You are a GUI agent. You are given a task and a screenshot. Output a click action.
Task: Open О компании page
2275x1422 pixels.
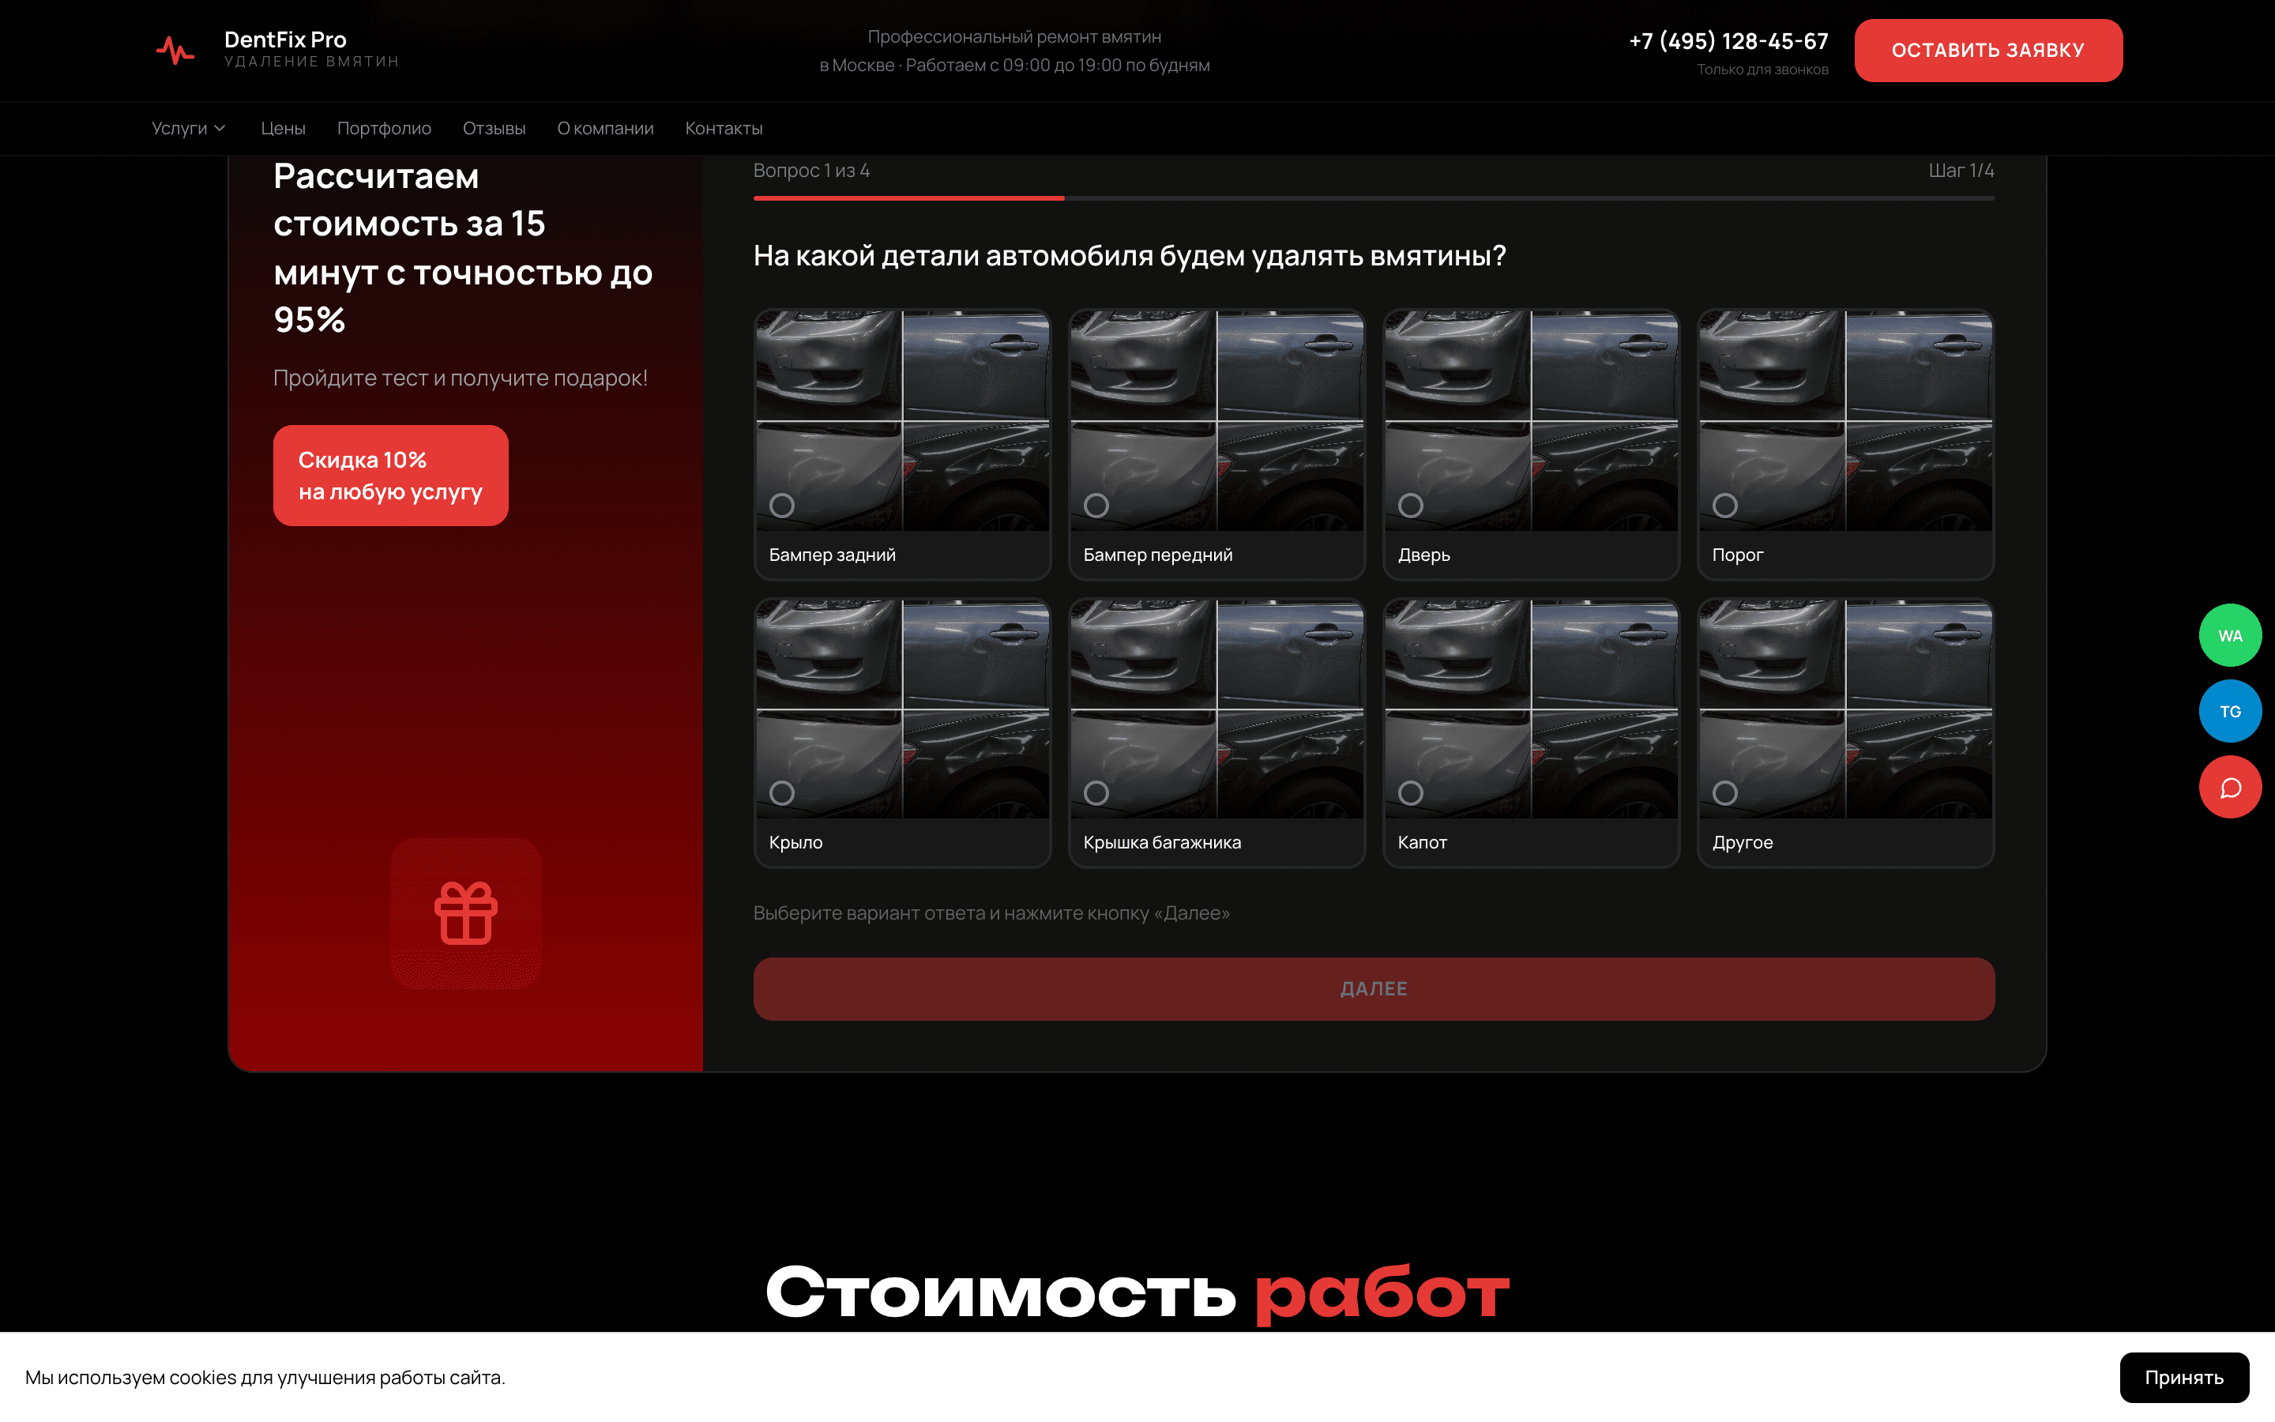point(605,128)
